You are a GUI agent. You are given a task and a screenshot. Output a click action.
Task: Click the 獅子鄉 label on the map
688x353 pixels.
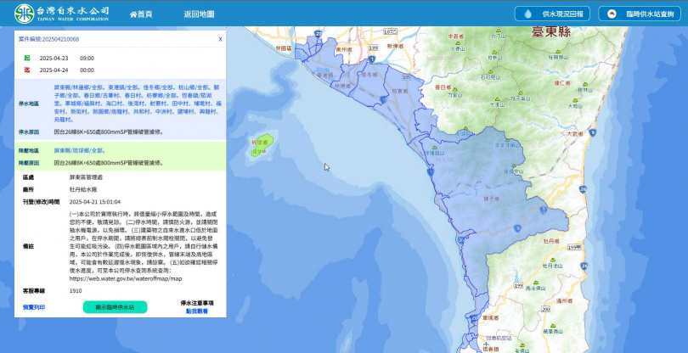tap(492, 199)
